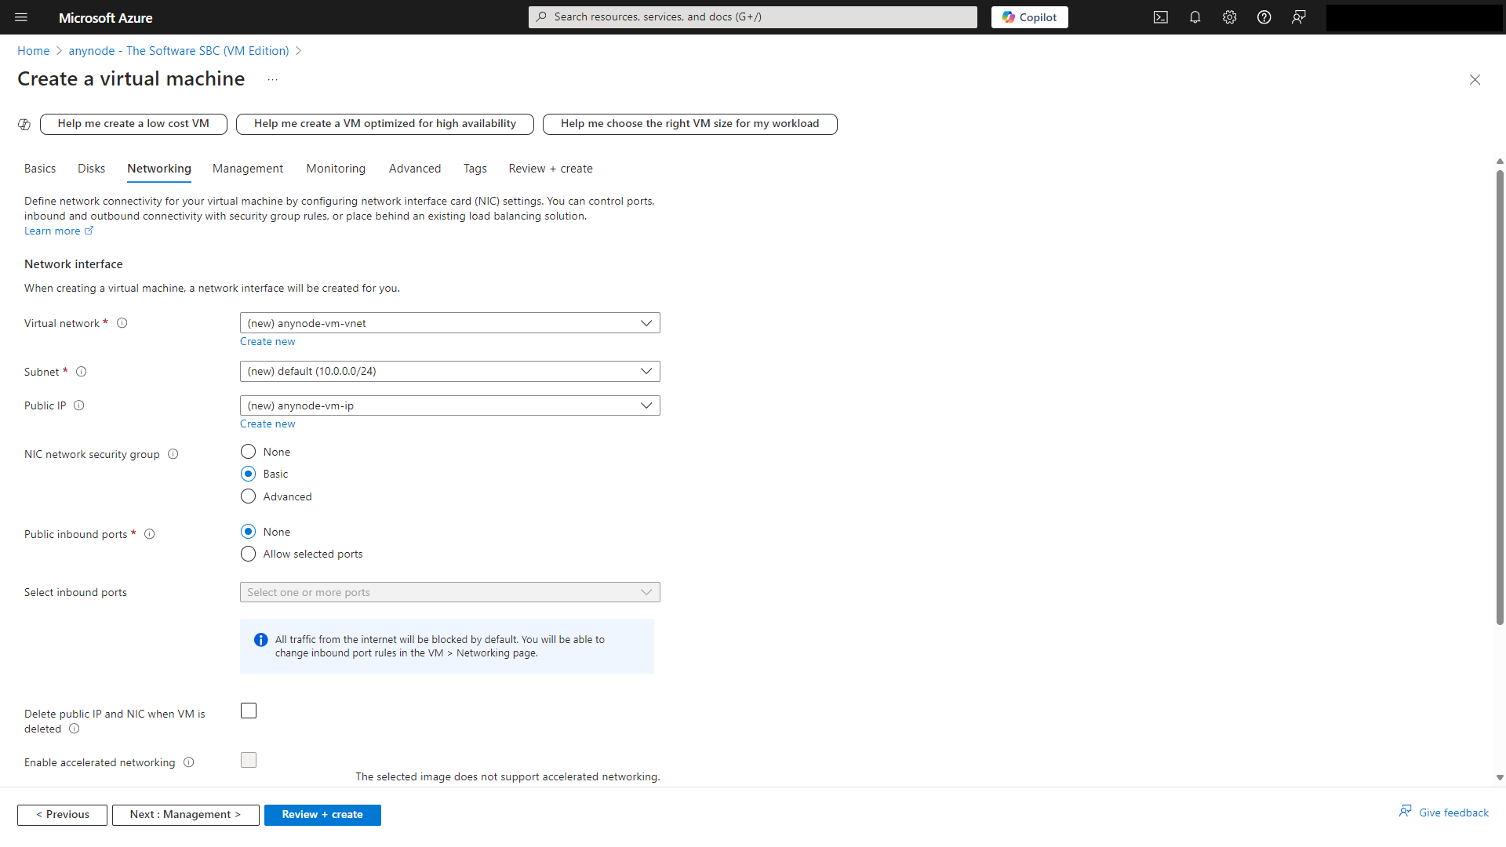
Task: Expand the Public IP dropdown
Action: pyautogui.click(x=450, y=405)
